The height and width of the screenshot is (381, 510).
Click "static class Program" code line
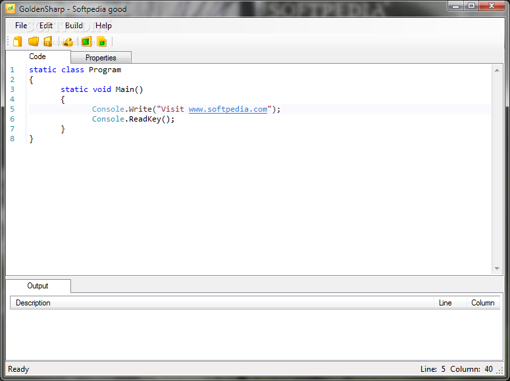[x=75, y=70]
